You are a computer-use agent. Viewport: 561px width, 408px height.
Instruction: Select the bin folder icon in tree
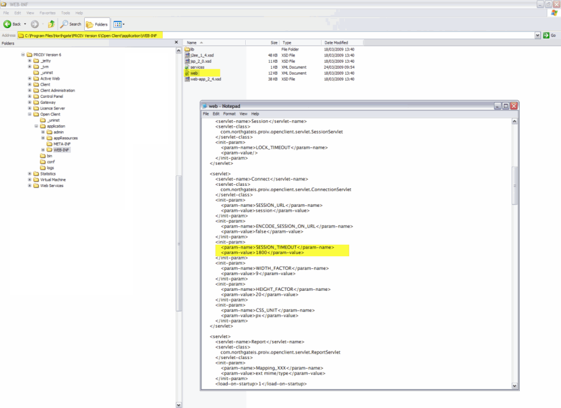click(42, 156)
